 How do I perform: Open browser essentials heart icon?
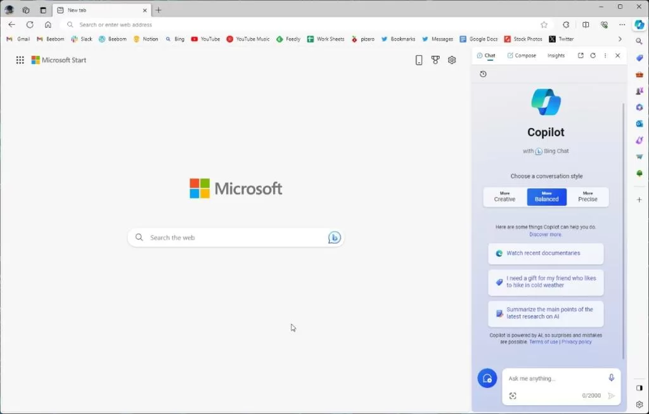[x=604, y=25]
